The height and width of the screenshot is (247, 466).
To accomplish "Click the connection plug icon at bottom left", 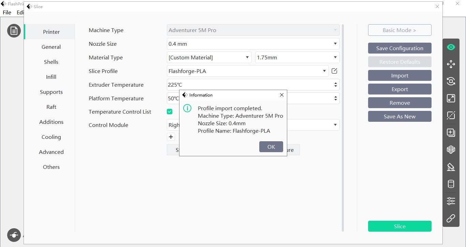I will [14, 235].
